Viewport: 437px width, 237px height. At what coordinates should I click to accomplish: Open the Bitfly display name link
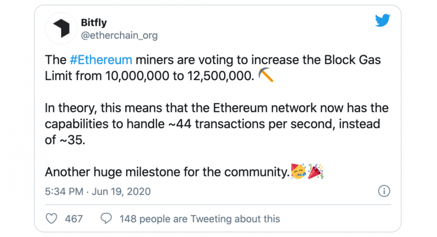point(94,23)
